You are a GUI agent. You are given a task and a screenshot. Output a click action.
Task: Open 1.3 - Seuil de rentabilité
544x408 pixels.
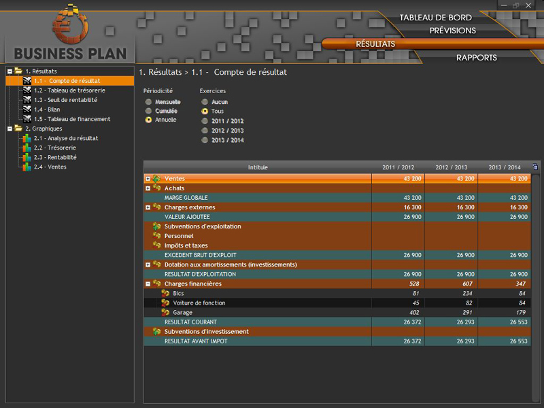[65, 100]
